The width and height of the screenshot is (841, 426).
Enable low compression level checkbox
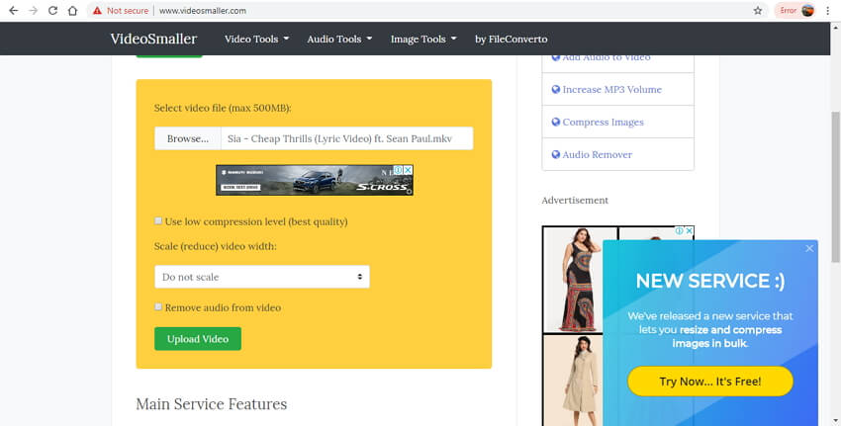[158, 220]
